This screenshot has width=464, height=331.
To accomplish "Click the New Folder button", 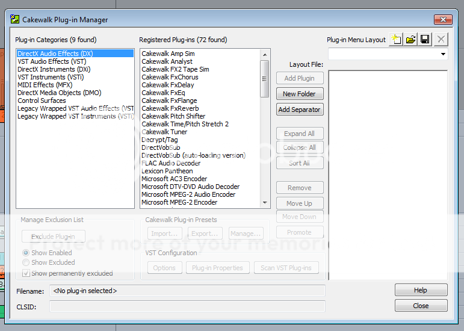I will click(x=300, y=94).
